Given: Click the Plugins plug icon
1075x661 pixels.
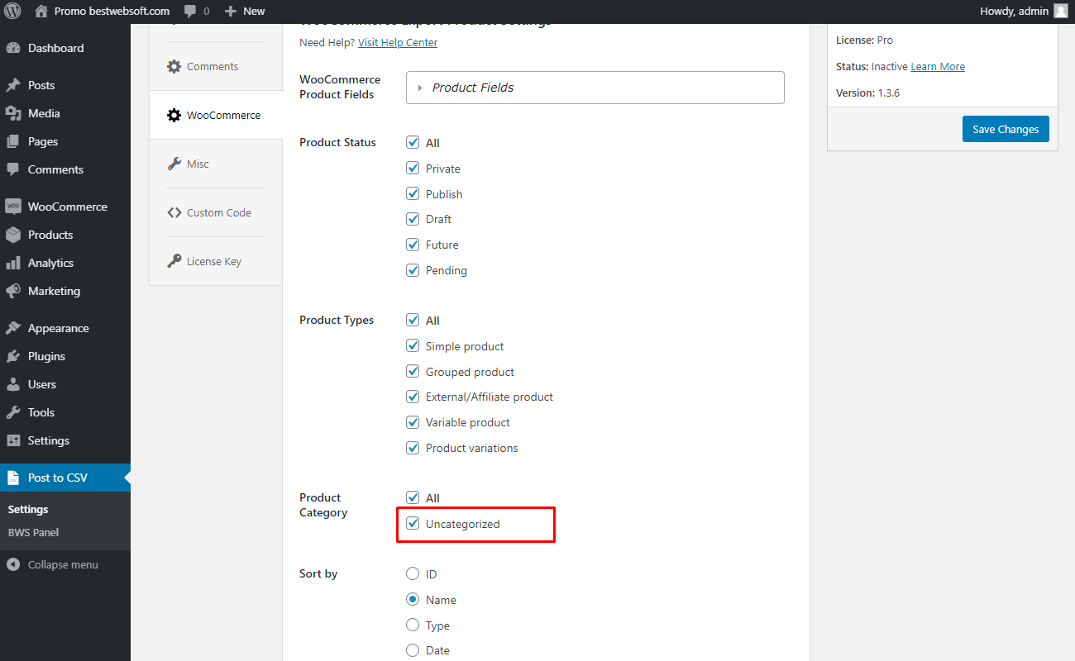Looking at the screenshot, I should [13, 356].
